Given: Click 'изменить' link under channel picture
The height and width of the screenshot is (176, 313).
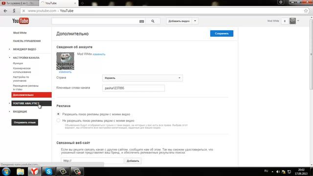Looking at the screenshot, I should click(65, 72).
